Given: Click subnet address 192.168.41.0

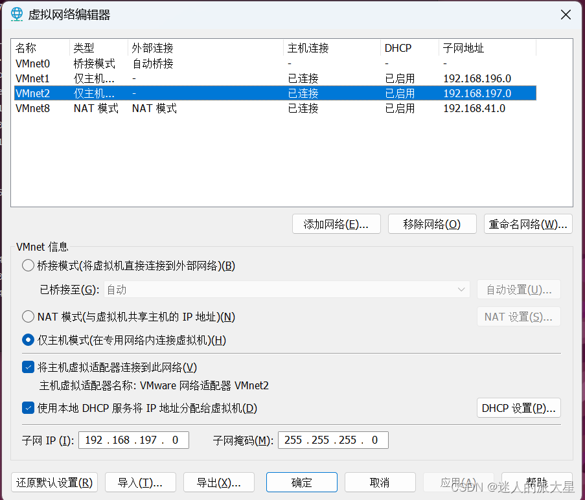Looking at the screenshot, I should 474,108.
